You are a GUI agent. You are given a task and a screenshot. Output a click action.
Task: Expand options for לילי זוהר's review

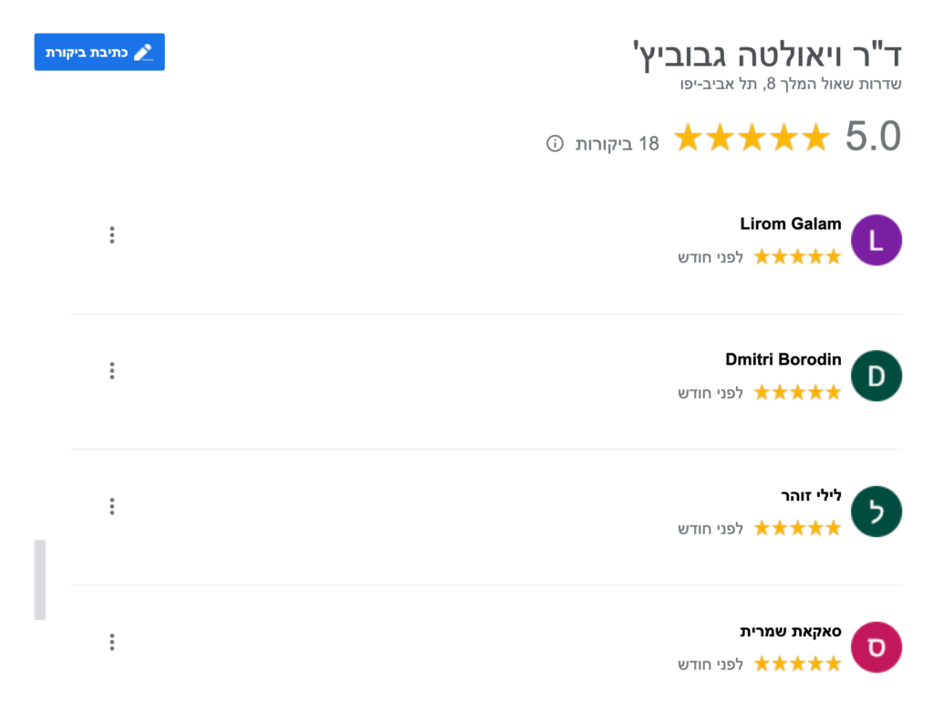pos(111,505)
